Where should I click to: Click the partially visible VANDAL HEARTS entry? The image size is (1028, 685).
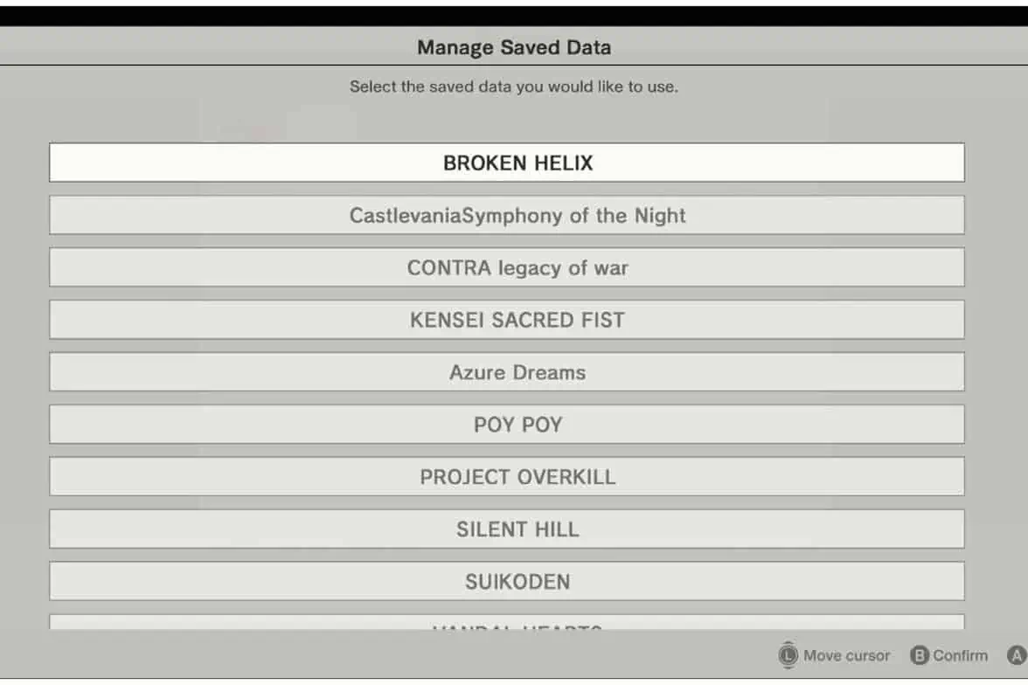point(507,623)
